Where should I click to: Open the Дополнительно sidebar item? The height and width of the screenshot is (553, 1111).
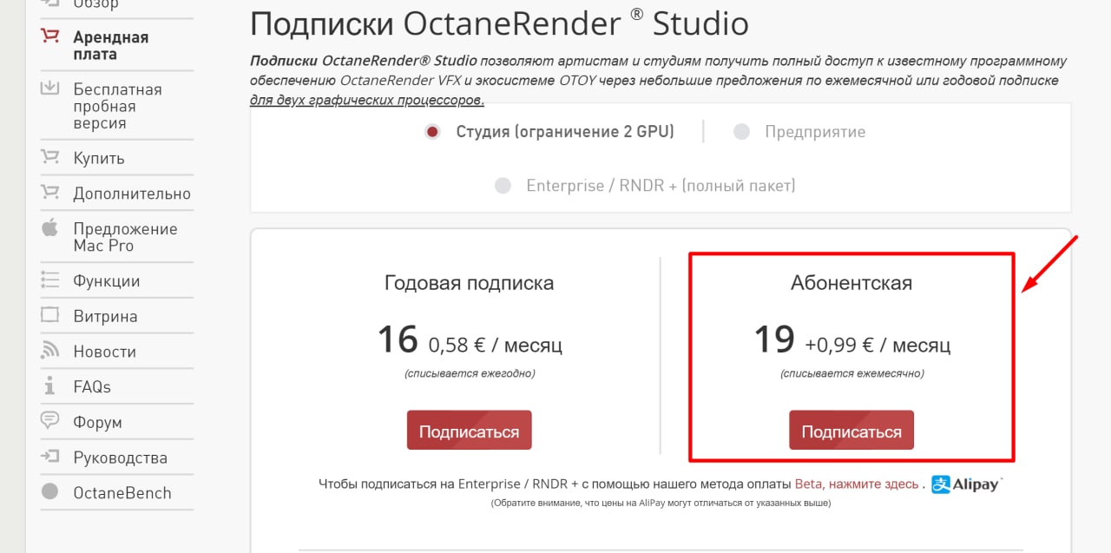point(132,194)
